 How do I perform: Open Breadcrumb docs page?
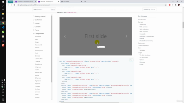pos(38,45)
